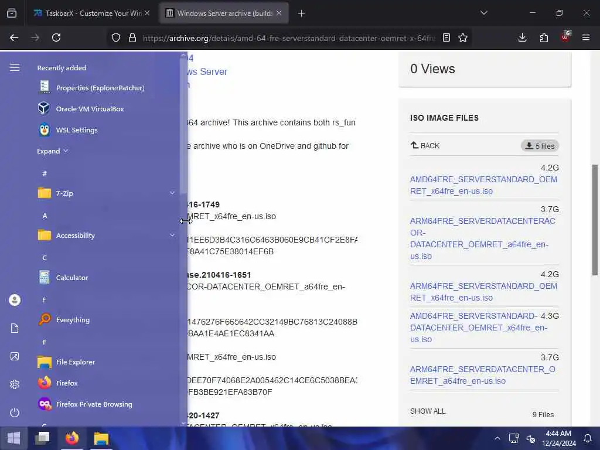Show site security info via padlock
This screenshot has width=600, height=450.
132,37
